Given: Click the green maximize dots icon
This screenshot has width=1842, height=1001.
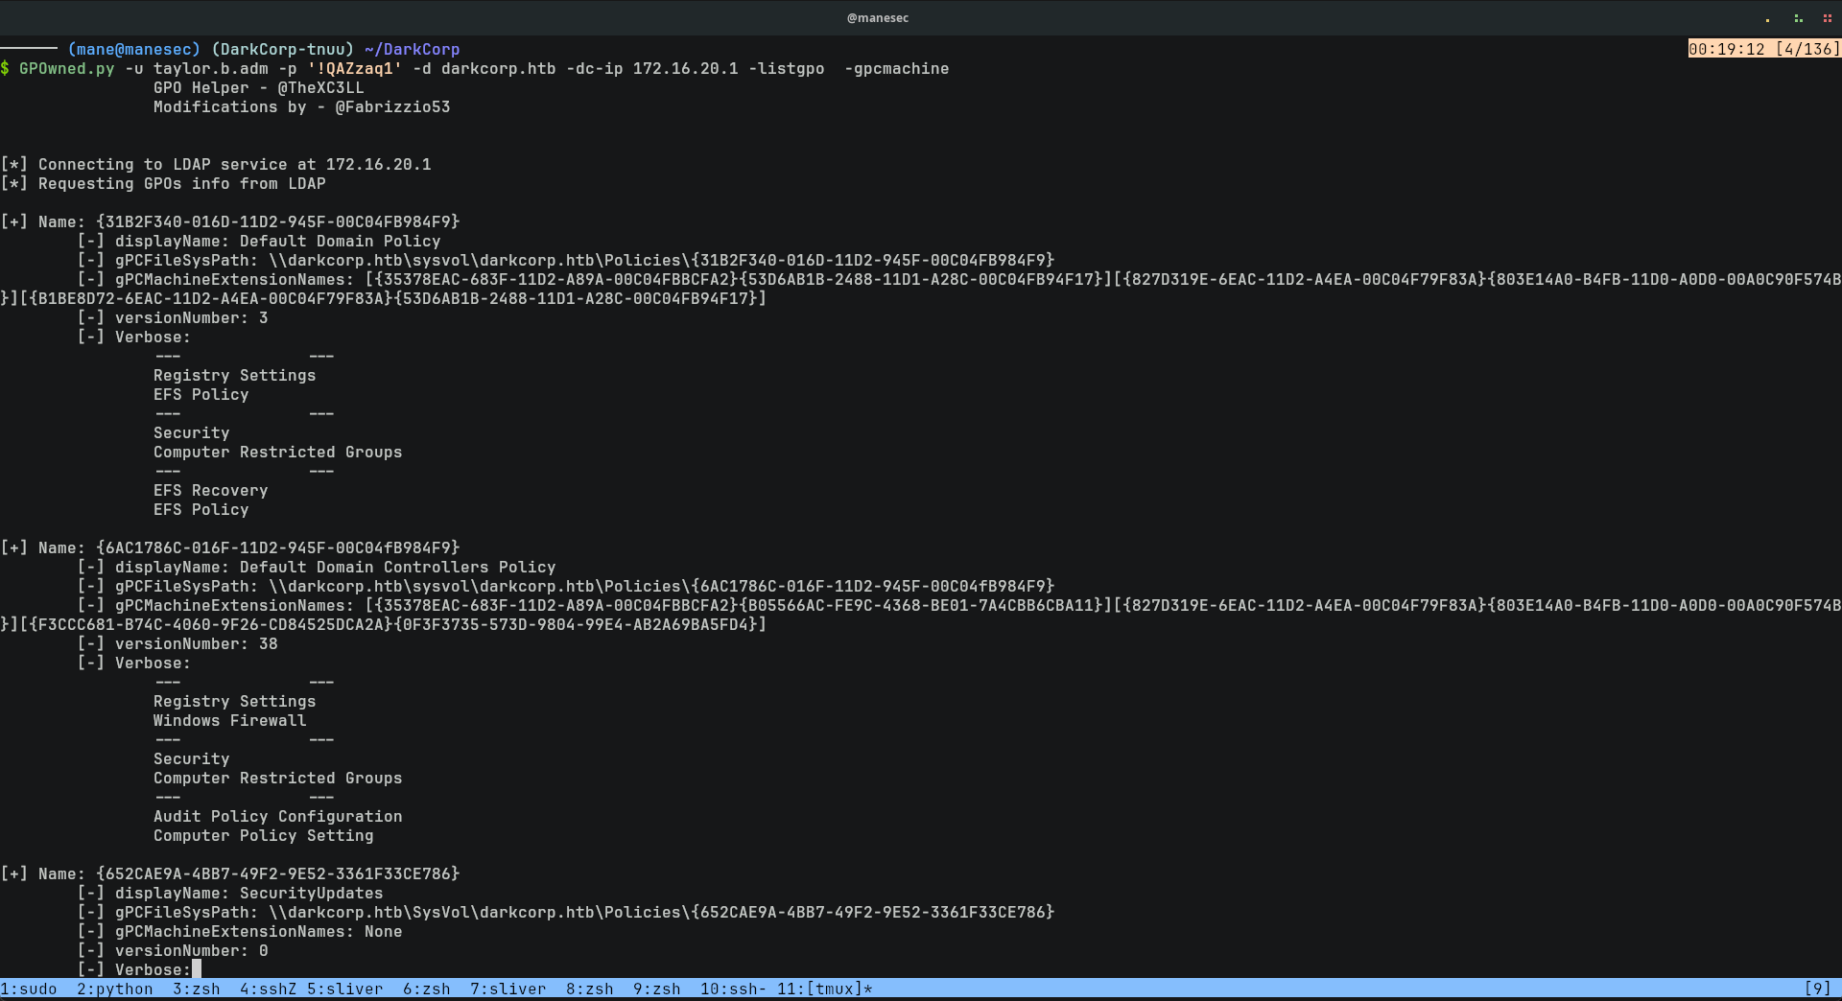Looking at the screenshot, I should (1798, 18).
